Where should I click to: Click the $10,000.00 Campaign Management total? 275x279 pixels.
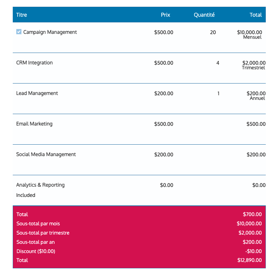pyautogui.click(x=249, y=32)
